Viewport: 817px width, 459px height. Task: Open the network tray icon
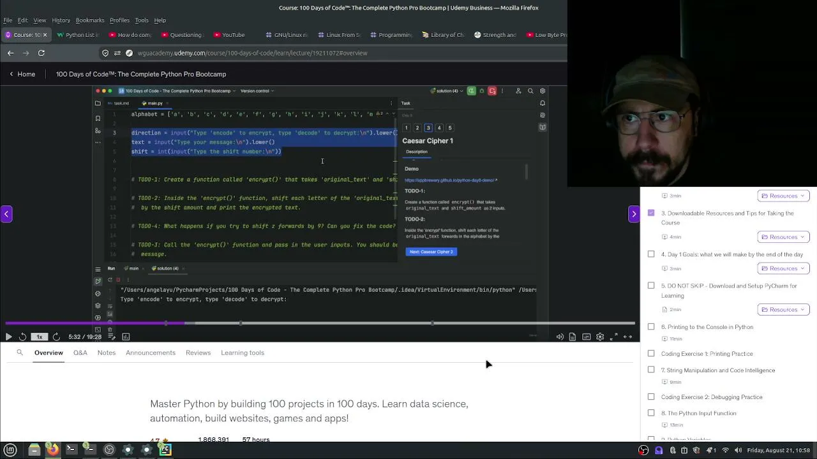coord(725,450)
